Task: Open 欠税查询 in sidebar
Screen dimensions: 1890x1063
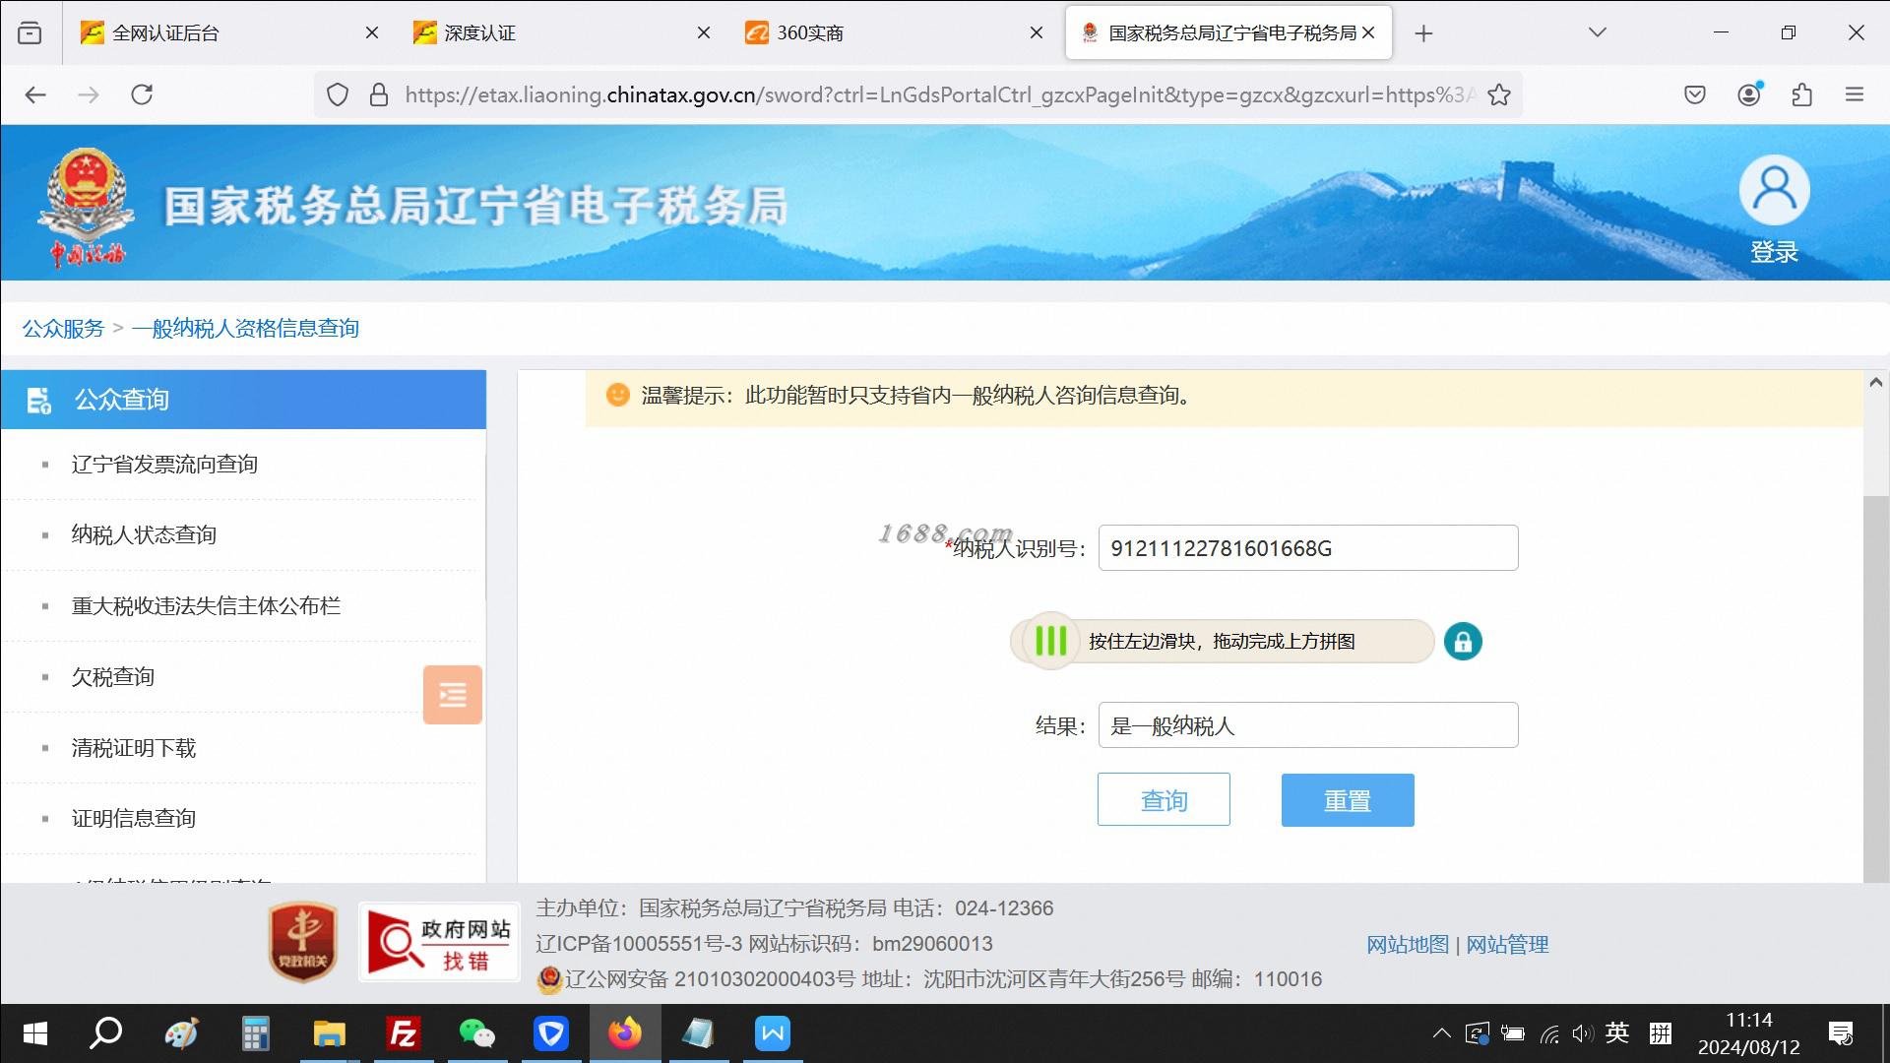Action: pos(113,677)
